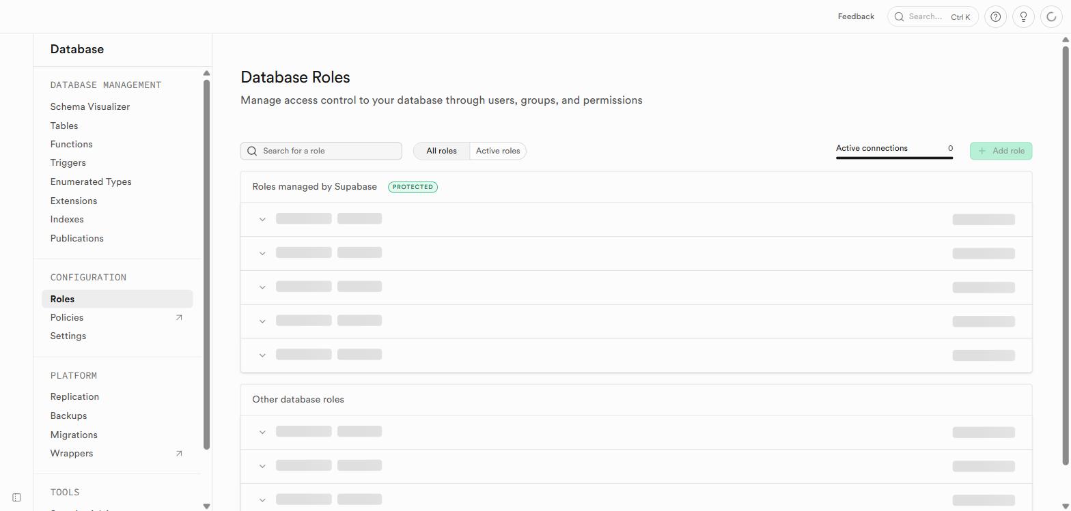Expand first role row under Supabase-managed roles
The image size is (1071, 511).
click(262, 219)
